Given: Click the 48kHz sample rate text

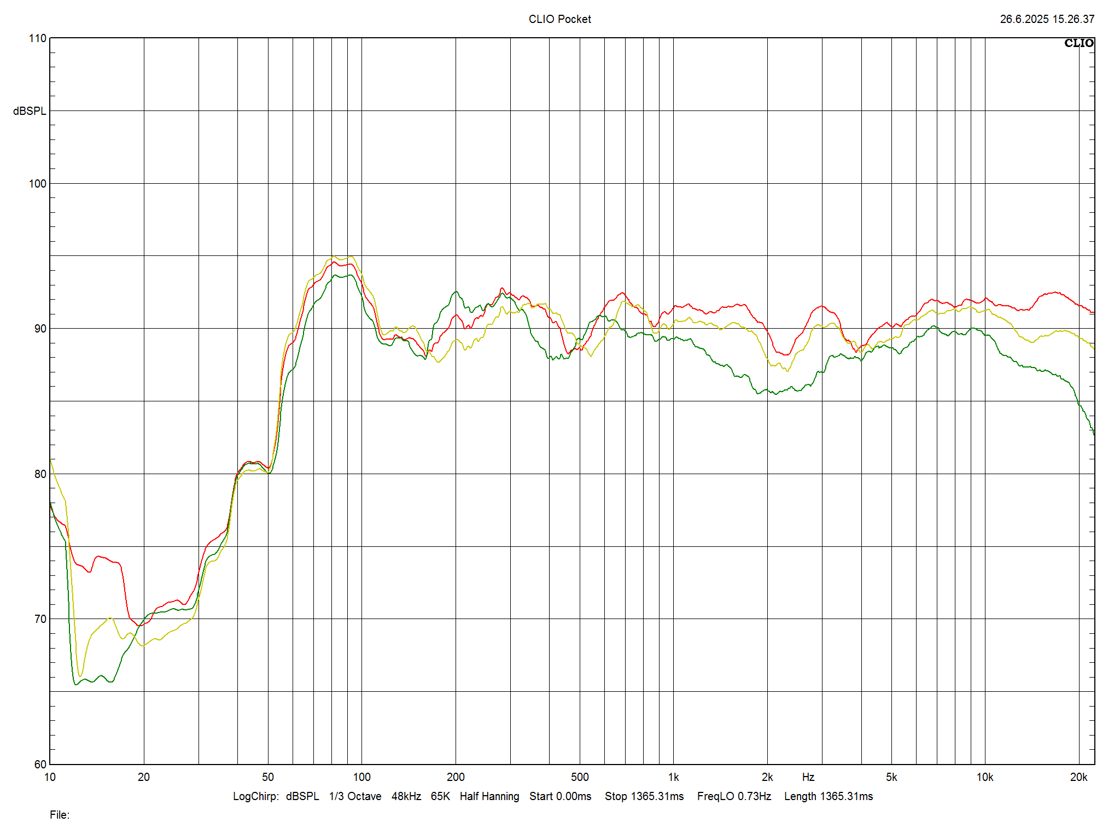Looking at the screenshot, I should 406,796.
